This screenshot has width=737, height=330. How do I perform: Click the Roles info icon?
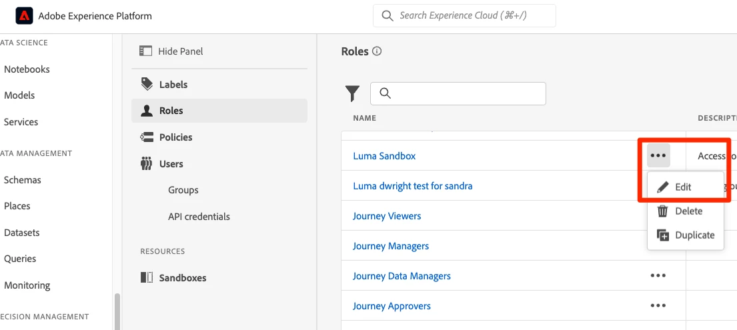tap(377, 51)
